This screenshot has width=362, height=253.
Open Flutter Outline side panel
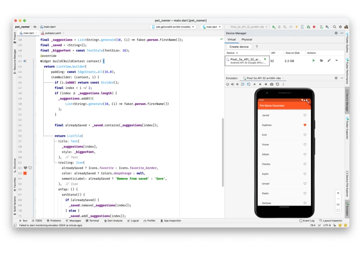pyautogui.click(x=347, y=42)
